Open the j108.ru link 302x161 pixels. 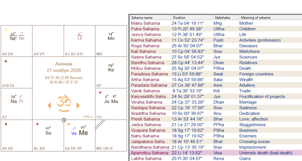88,117
